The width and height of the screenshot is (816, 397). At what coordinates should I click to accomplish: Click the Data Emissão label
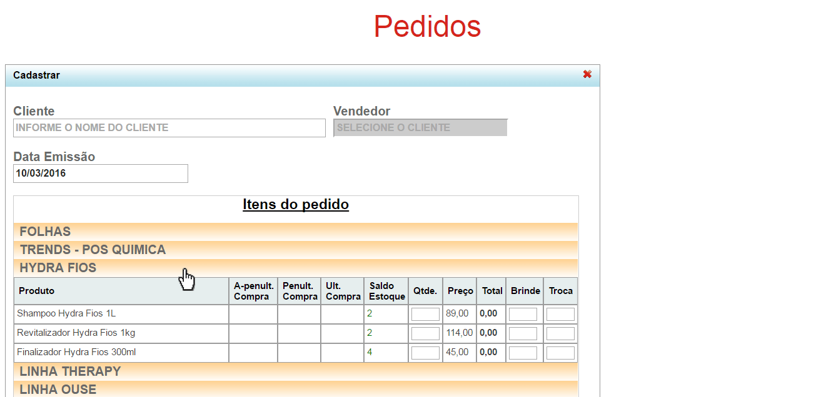54,157
